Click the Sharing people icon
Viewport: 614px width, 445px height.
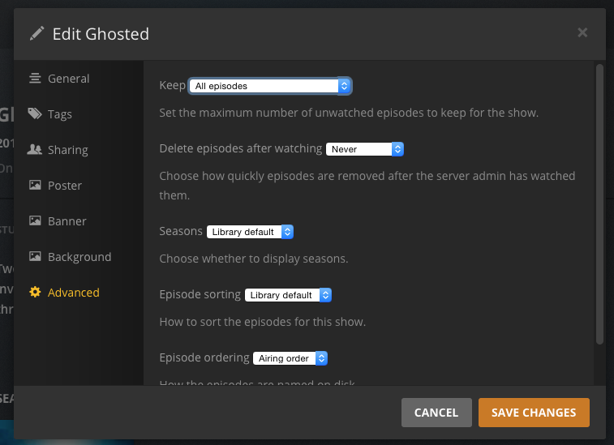tap(35, 149)
